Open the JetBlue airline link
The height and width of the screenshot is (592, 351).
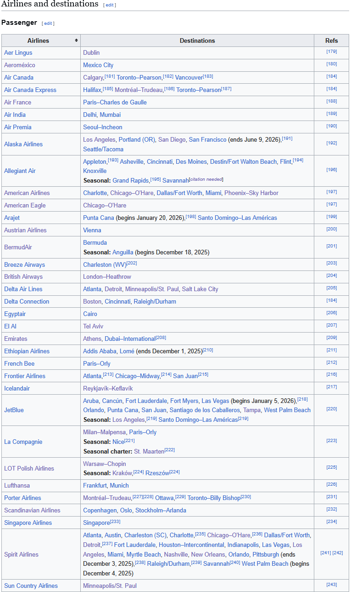point(14,410)
